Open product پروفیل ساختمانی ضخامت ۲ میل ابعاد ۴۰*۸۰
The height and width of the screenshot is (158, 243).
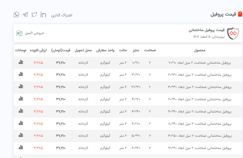point(199,124)
